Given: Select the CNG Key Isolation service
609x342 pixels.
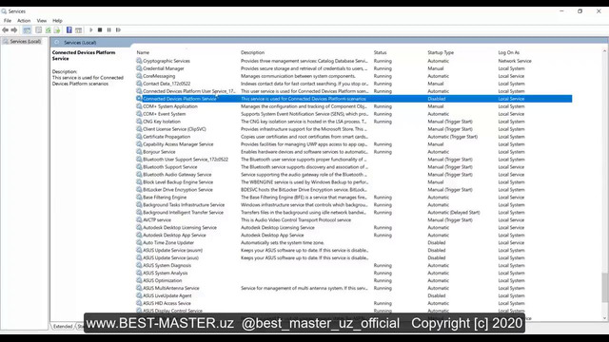Looking at the screenshot, I should point(162,122).
